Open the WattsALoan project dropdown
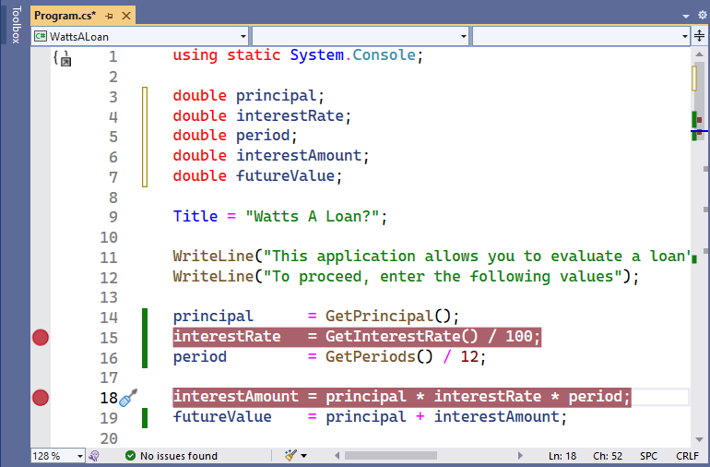The height and width of the screenshot is (467, 710). 140,36
